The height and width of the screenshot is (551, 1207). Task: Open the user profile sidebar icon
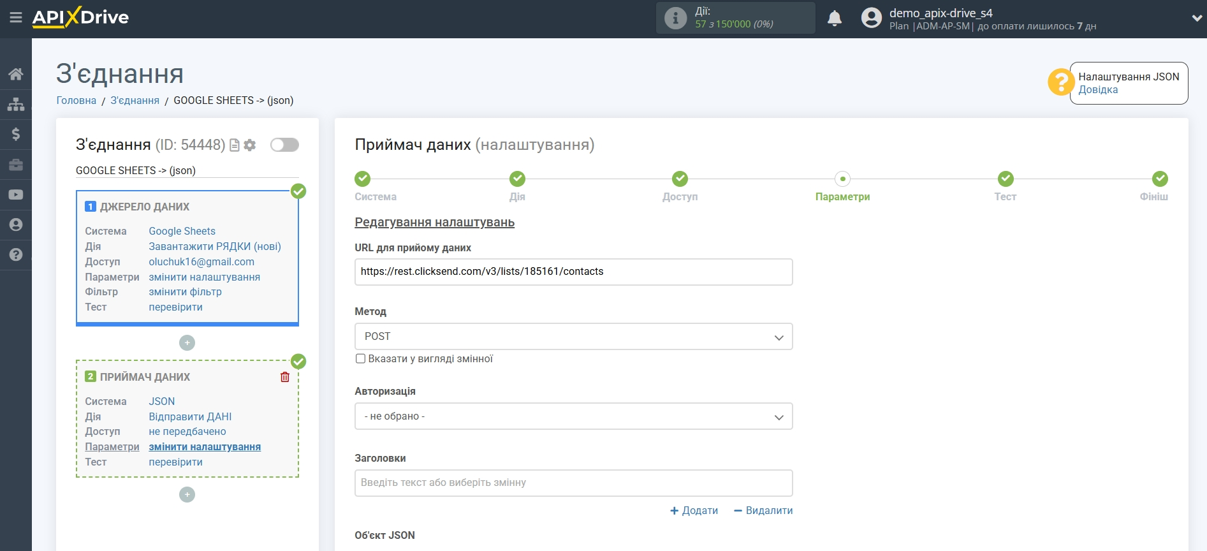pos(16,224)
